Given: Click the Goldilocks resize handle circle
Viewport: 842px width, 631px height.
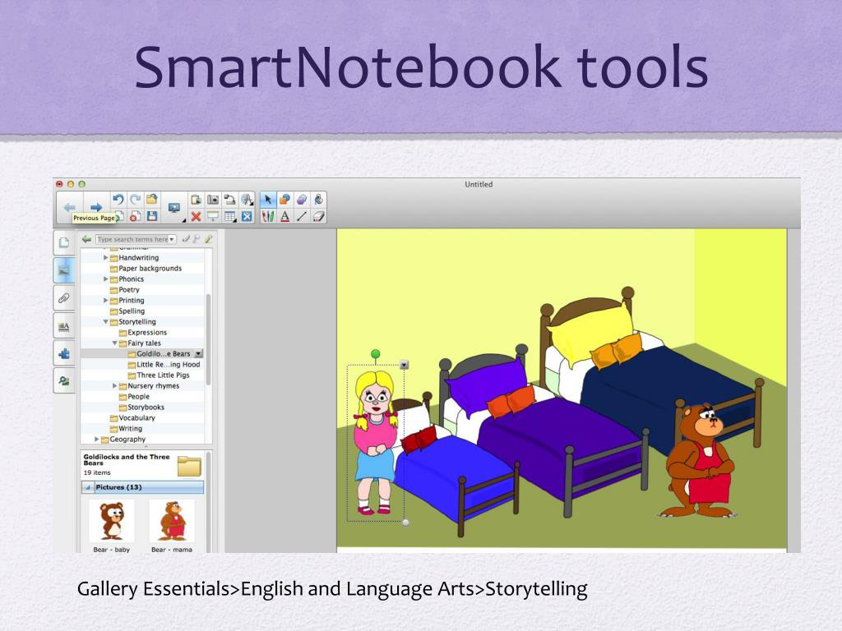Looking at the screenshot, I should click(406, 523).
